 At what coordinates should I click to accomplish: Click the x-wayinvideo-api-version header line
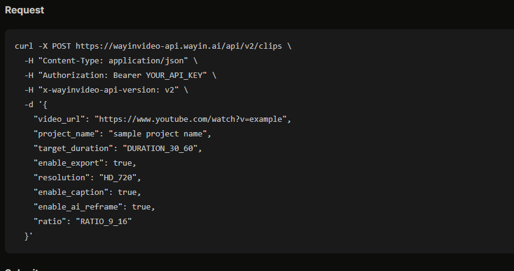[106, 90]
